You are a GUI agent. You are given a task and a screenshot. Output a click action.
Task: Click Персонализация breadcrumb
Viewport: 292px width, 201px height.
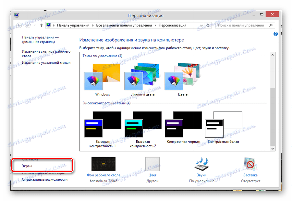173,26
